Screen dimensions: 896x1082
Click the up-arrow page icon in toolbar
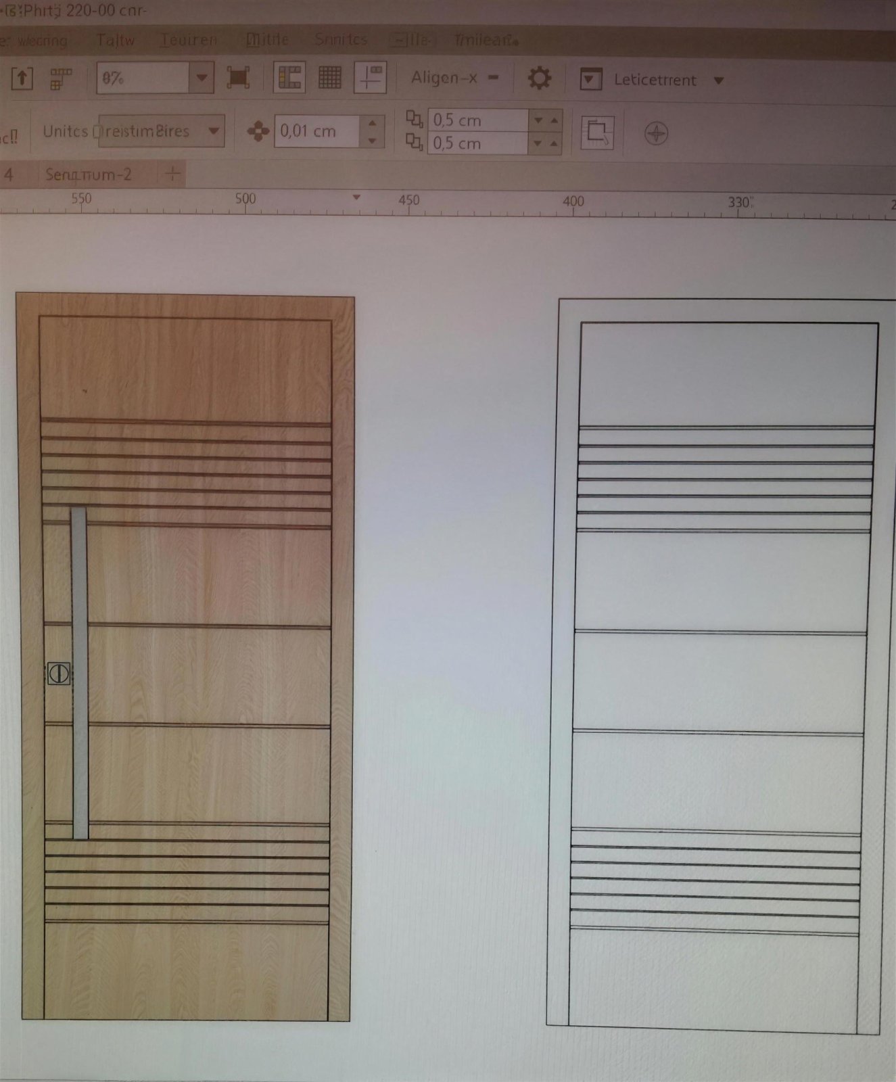pos(22,79)
